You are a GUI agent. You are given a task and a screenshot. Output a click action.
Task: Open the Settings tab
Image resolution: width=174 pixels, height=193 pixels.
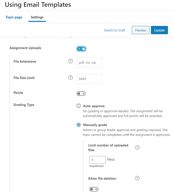point(37,17)
